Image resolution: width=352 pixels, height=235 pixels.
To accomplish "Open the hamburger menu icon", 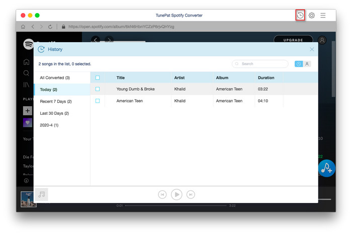I will click(323, 15).
